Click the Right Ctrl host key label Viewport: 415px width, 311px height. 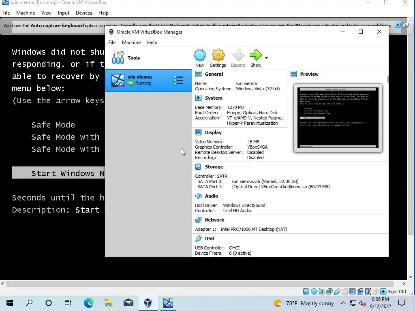[x=396, y=292]
